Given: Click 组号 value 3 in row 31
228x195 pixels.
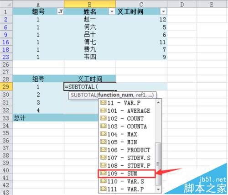Looking at the screenshot, I should tap(38, 102).
